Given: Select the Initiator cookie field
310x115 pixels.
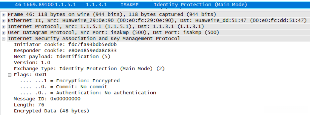Looking at the screenshot, I should 65,45.
